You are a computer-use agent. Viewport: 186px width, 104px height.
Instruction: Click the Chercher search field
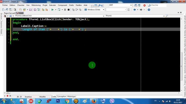tap(157, 5)
